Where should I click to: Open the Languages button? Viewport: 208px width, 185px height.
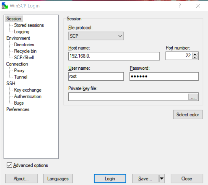click(x=58, y=179)
